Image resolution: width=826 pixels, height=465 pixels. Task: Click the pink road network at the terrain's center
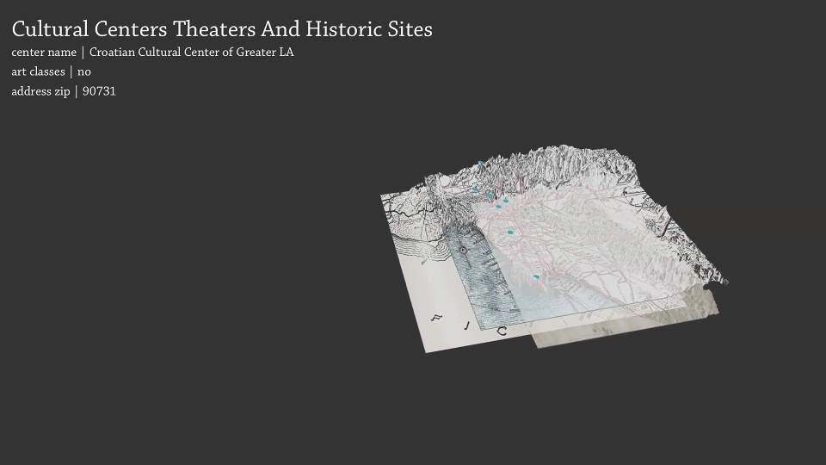(559, 232)
